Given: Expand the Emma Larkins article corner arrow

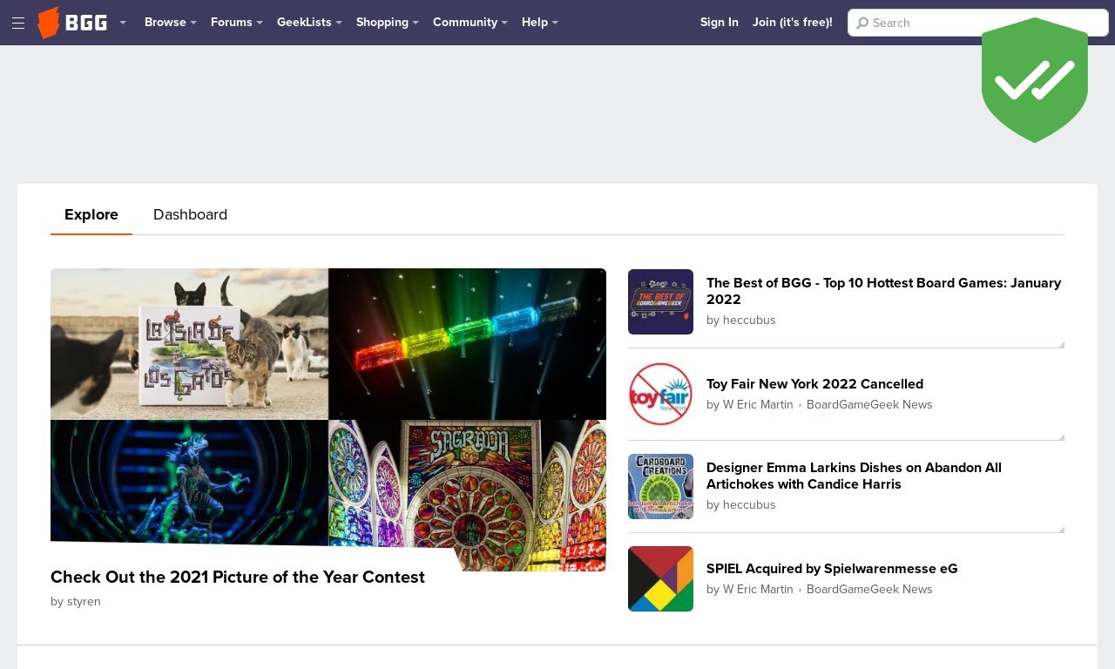Looking at the screenshot, I should pos(1061,530).
